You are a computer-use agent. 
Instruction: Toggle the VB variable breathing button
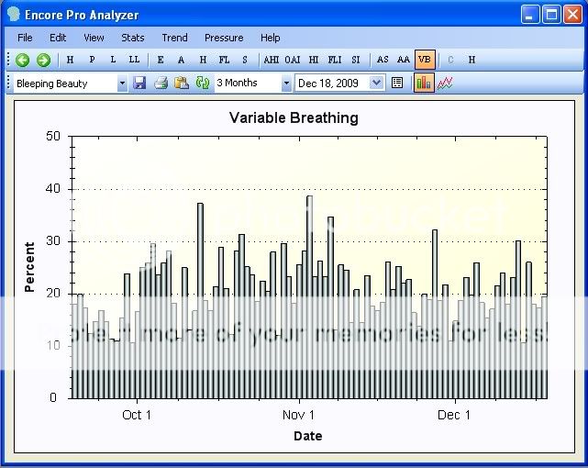coord(424,60)
